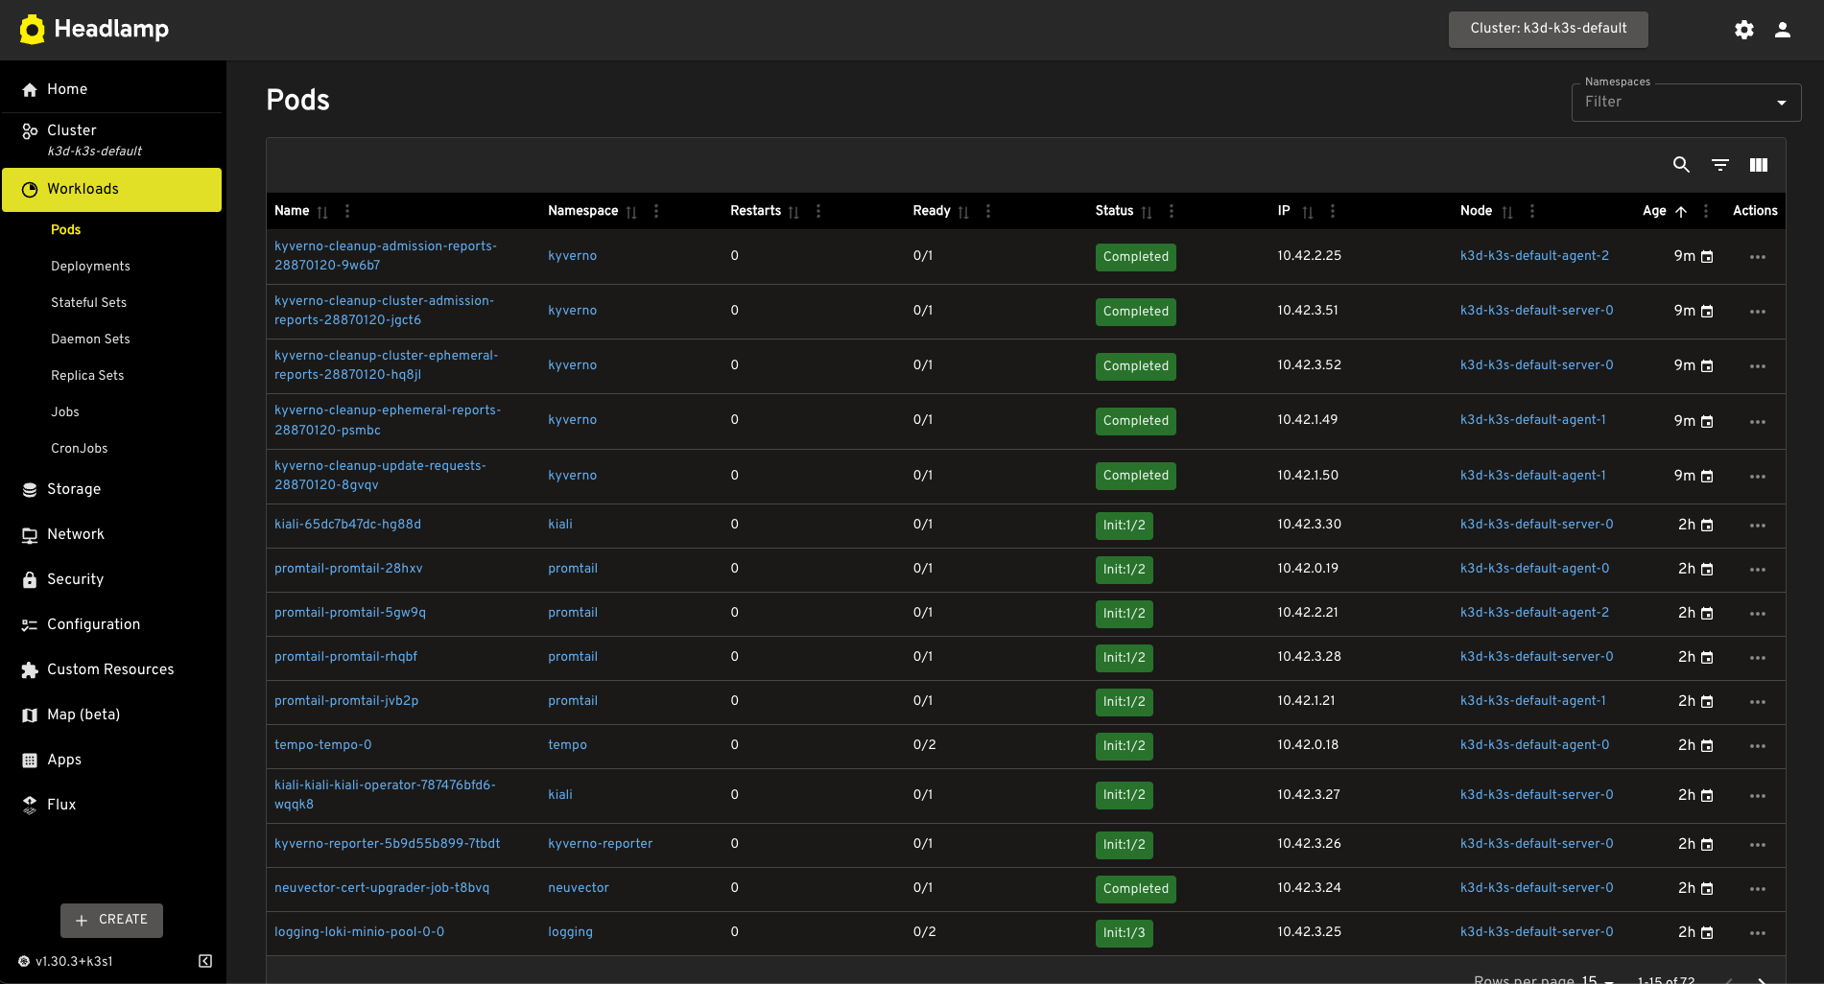
Task: Open show/hide columns icon
Action: (x=1758, y=165)
